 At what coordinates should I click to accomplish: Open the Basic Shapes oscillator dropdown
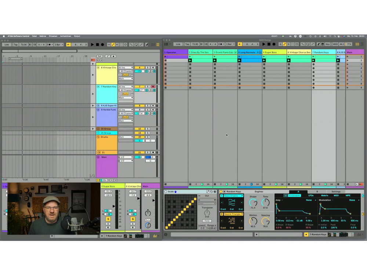[233, 196]
